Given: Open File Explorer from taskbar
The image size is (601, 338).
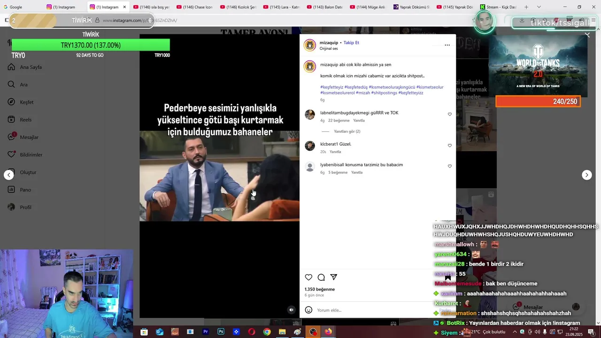Looking at the screenshot, I should tap(282, 332).
